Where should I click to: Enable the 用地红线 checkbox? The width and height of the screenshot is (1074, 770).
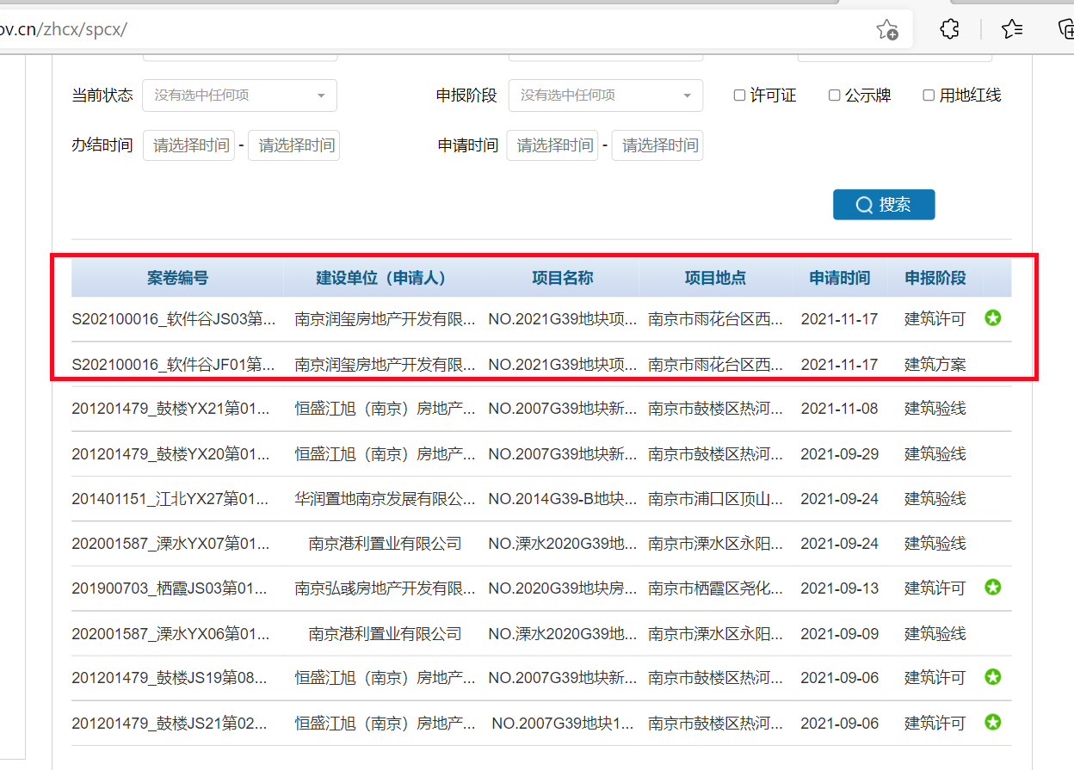coord(929,95)
